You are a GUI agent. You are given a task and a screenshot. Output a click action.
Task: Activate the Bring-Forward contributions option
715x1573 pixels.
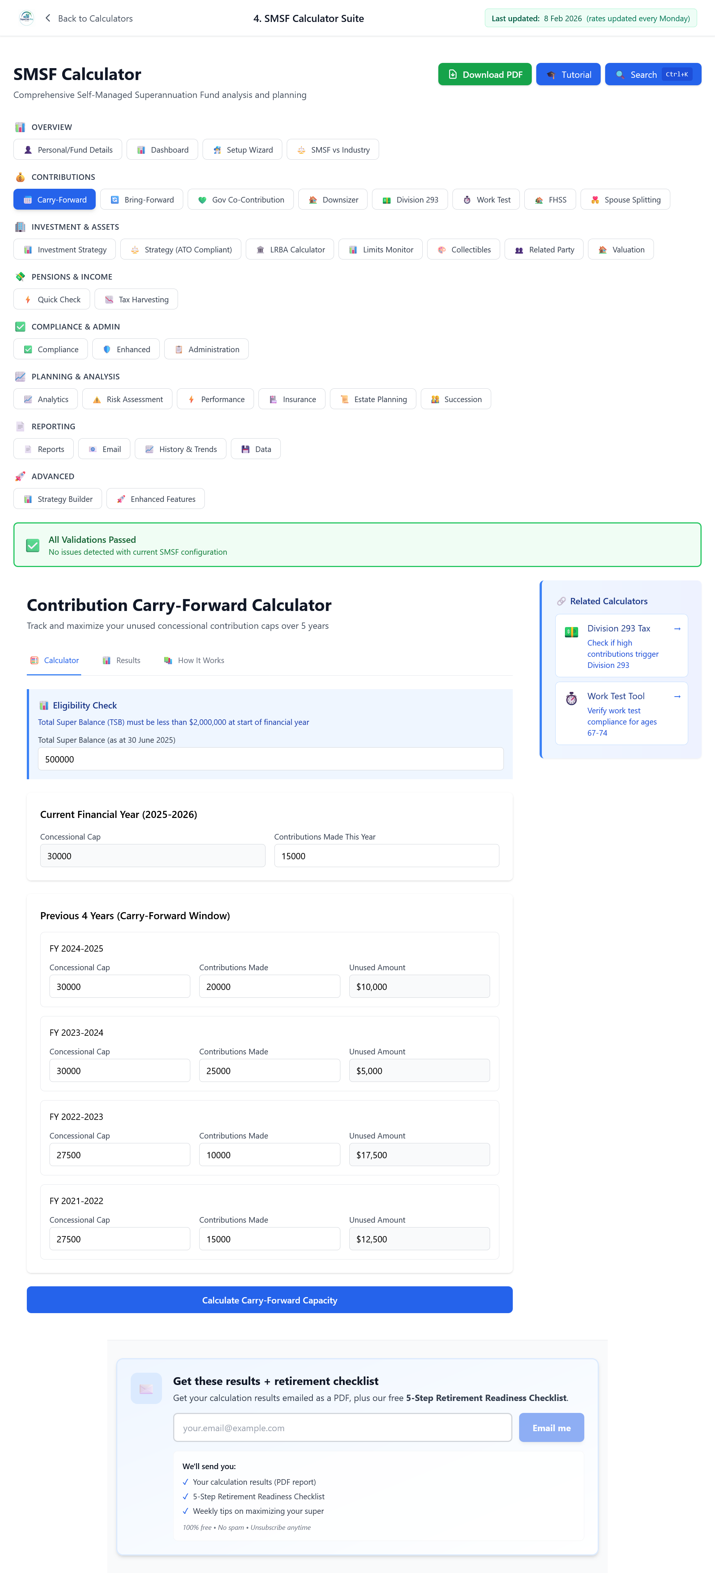point(141,199)
